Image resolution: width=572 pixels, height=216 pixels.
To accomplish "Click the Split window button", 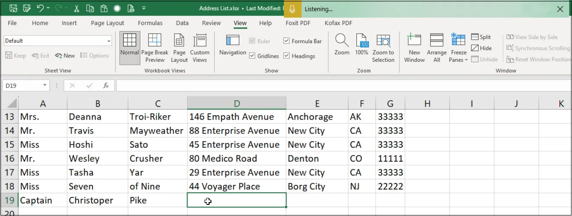I will pyautogui.click(x=481, y=37).
